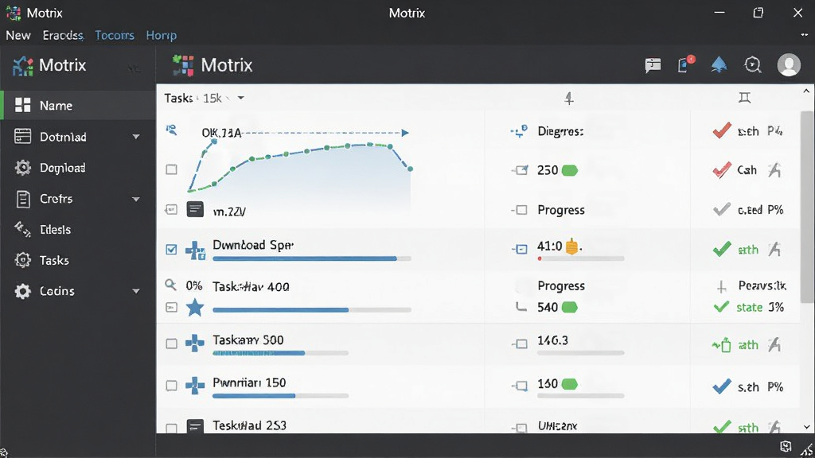
Task: Click the vertical scrollbar thumb
Action: pyautogui.click(x=807, y=207)
